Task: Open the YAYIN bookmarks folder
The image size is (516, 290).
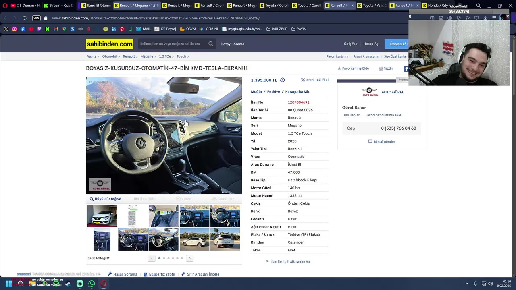Action: (299, 29)
